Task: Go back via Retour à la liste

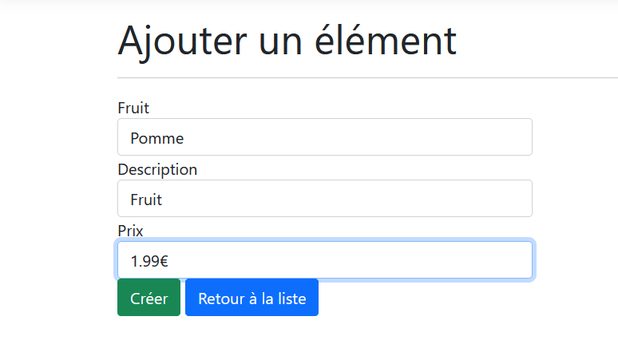Action: [x=252, y=298]
